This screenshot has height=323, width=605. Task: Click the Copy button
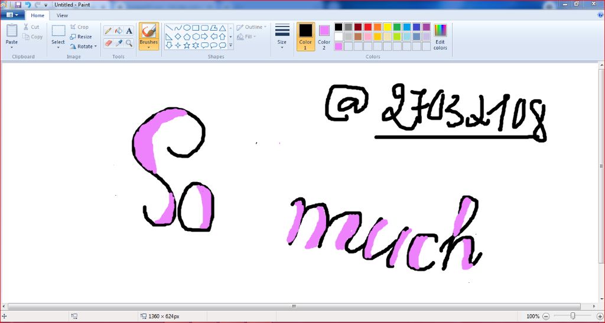click(33, 37)
